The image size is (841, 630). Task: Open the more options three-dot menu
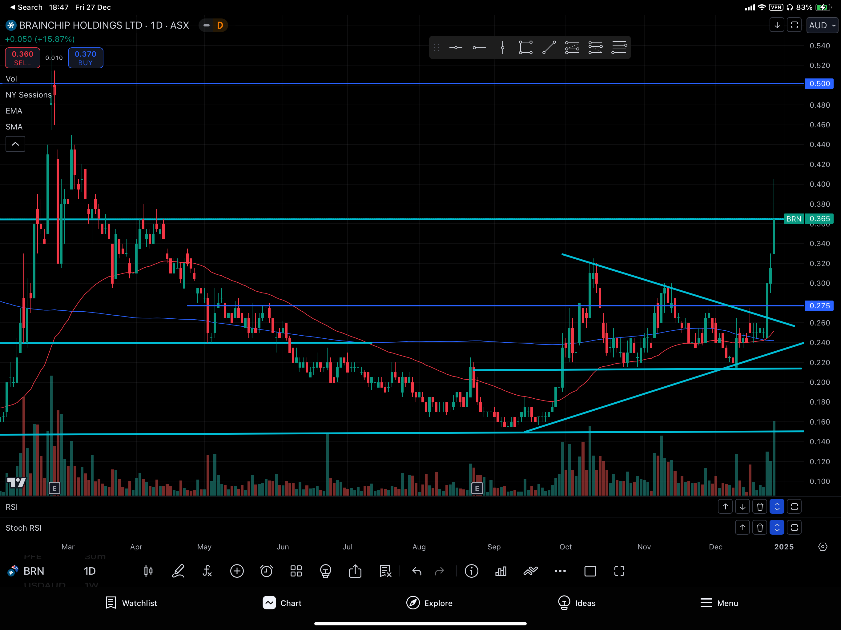[x=560, y=571]
